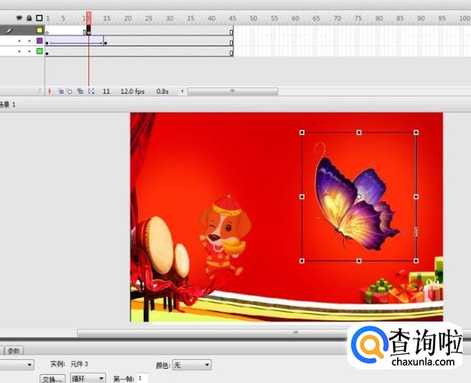Enable the Onion Skin button
Image resolution: width=471 pixels, height=383 pixels.
click(61, 91)
